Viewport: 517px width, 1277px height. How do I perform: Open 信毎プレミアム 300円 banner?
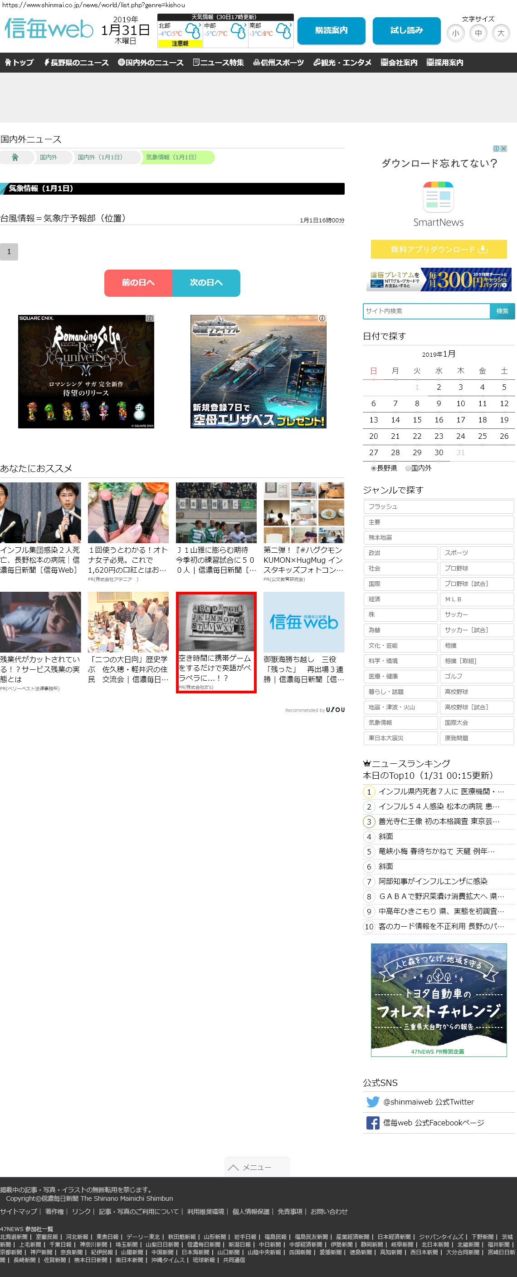tap(439, 280)
